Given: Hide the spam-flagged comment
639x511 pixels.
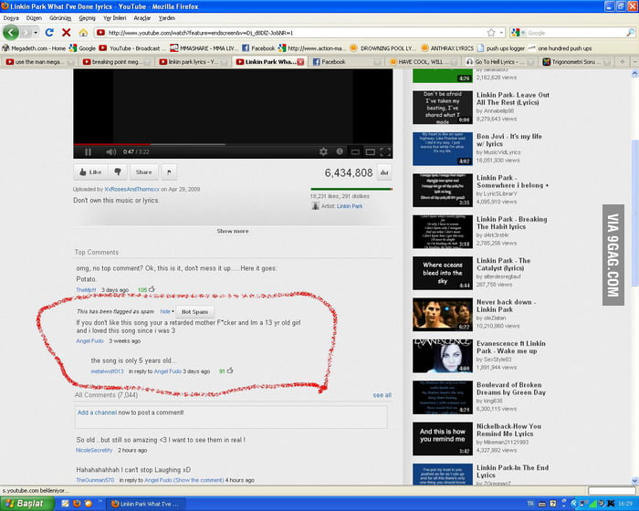Looking at the screenshot, I should pyautogui.click(x=166, y=311).
